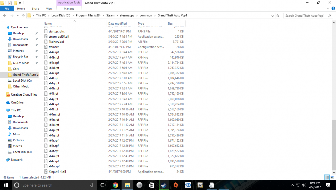Sort by Size column header
Screen dimensions: 336x190
coord(170,24)
